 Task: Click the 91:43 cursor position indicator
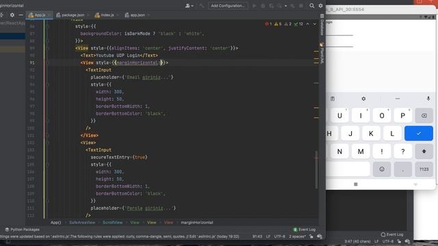click(257, 236)
